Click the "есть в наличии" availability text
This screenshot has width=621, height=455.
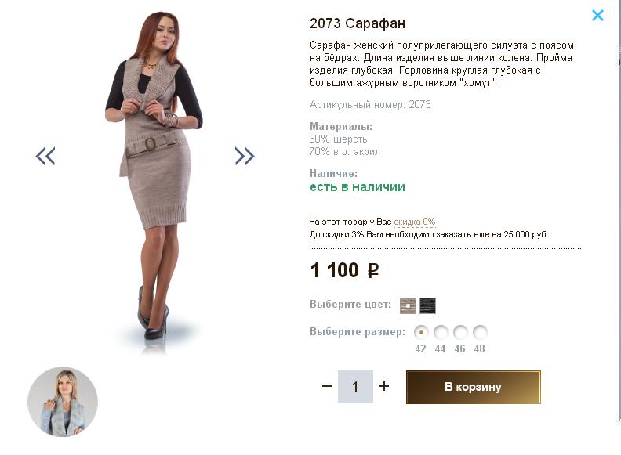click(x=358, y=187)
